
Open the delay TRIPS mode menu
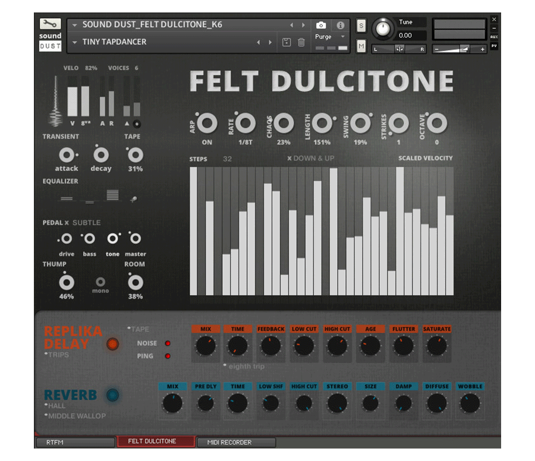[x=57, y=355]
